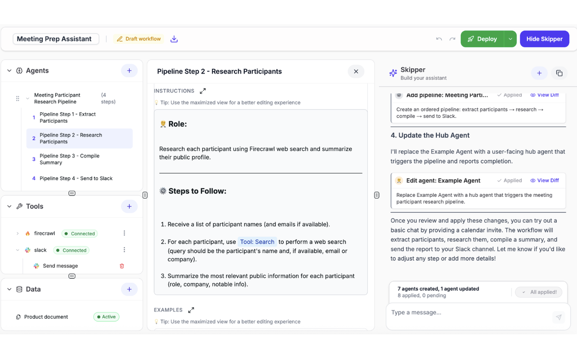Open firecrawl tool options via kebab menu
The image size is (577, 349).
point(124,233)
